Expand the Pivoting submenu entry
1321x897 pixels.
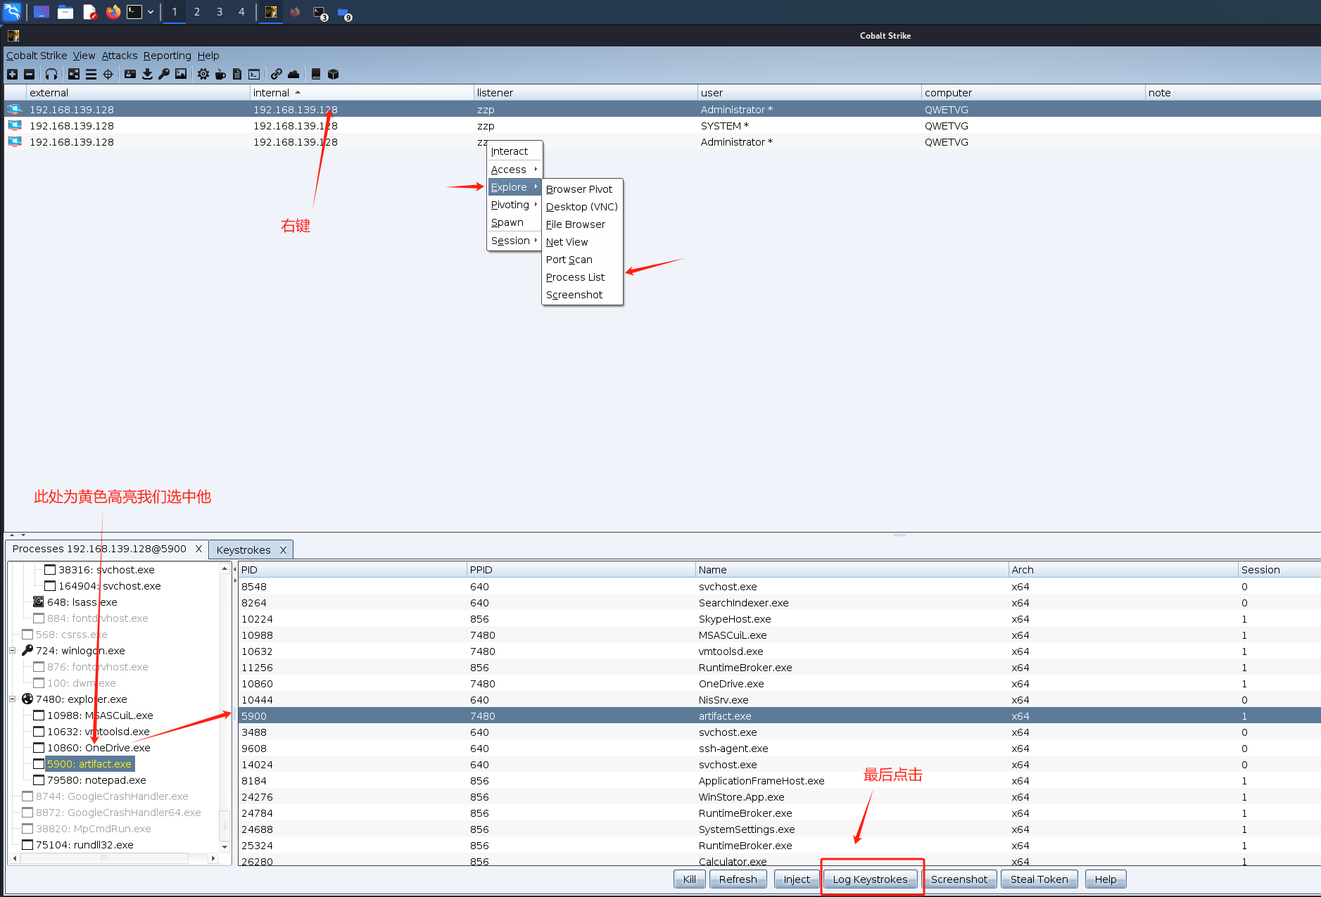pos(514,205)
